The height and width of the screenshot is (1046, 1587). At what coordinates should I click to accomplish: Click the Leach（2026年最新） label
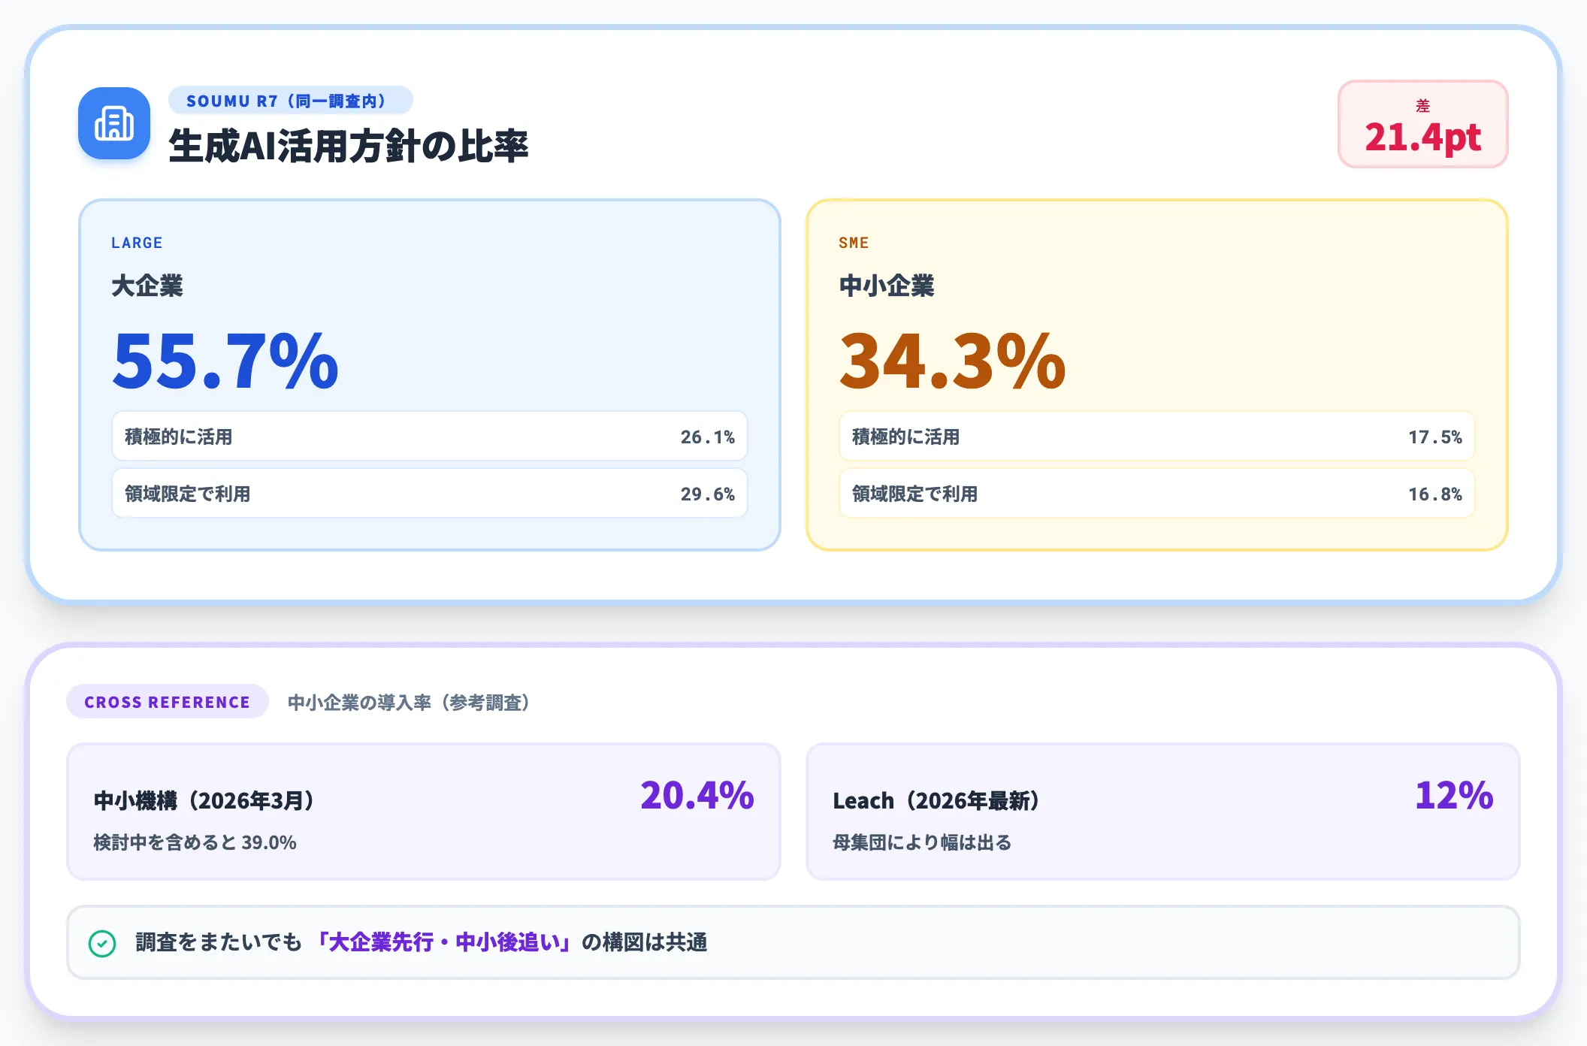click(x=936, y=800)
